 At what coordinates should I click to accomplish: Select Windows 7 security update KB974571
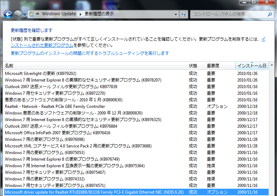(x=136, y=185)
